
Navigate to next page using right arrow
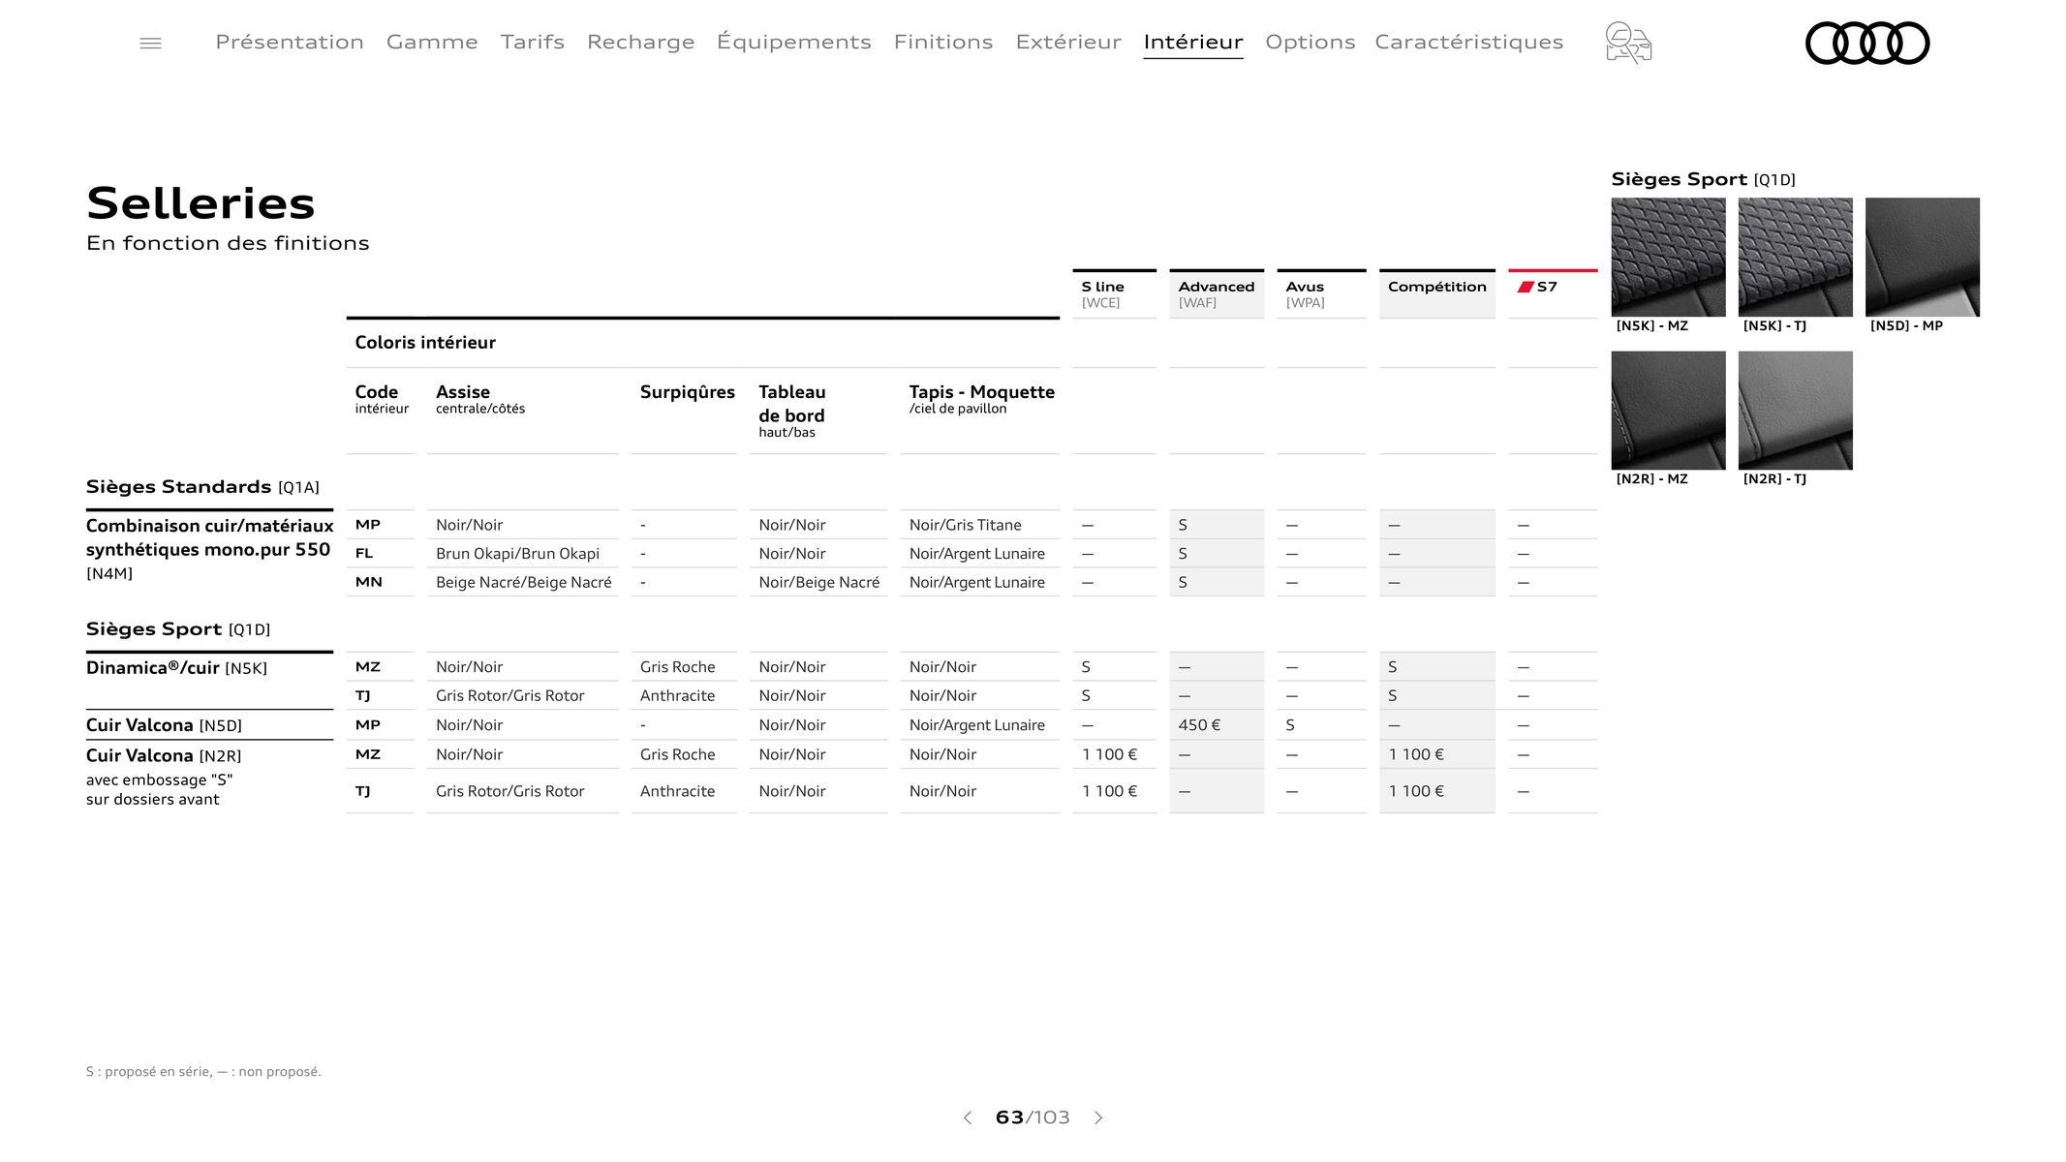click(x=1099, y=1118)
